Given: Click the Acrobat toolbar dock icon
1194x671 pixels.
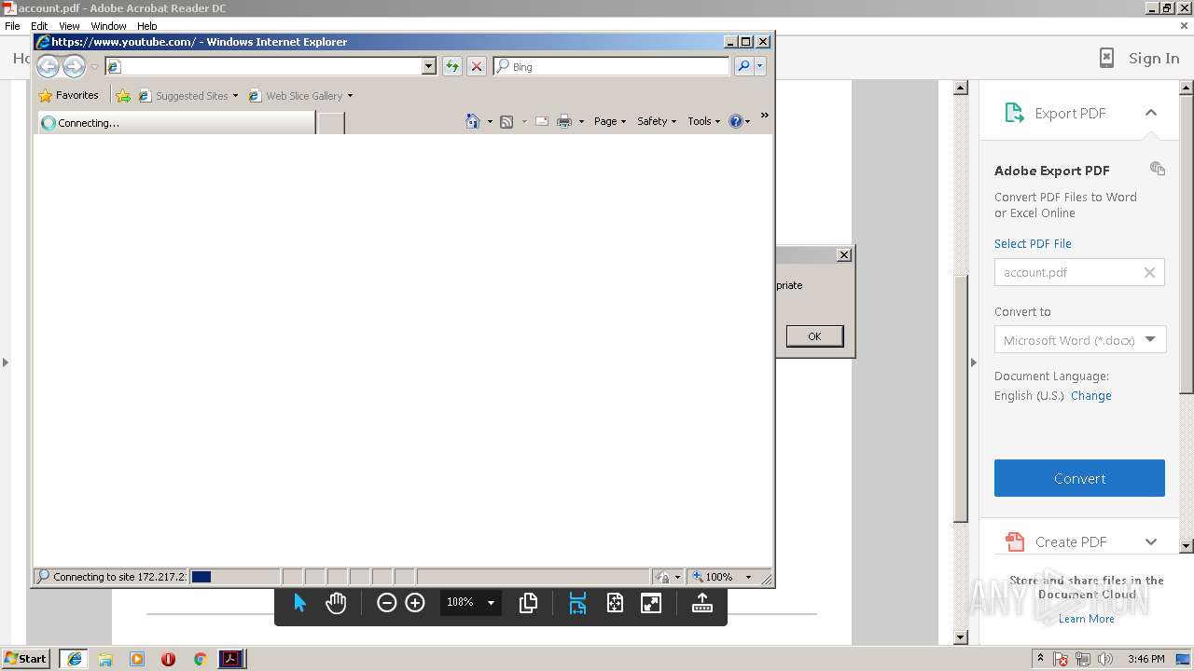Looking at the screenshot, I should (x=702, y=603).
